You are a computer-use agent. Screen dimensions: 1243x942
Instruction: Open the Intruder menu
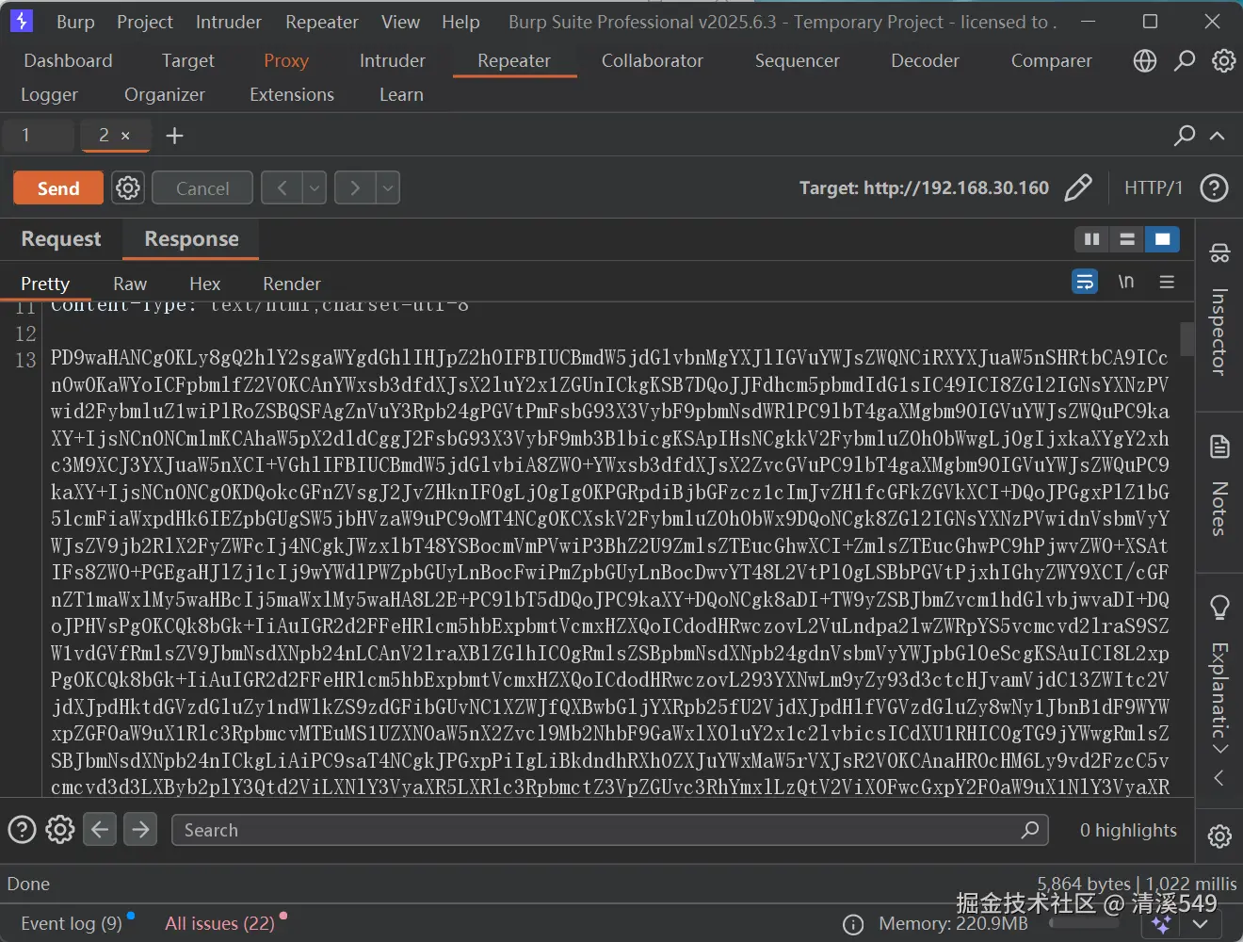[x=229, y=22]
